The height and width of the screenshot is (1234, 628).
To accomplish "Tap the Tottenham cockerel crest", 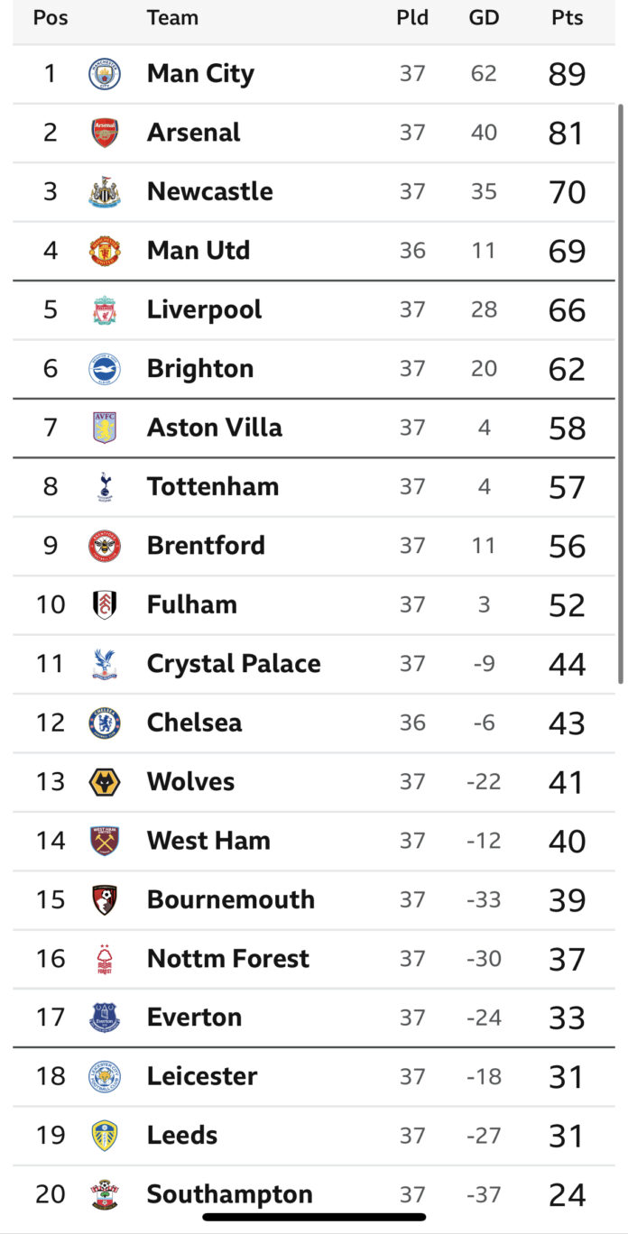I will click(105, 487).
